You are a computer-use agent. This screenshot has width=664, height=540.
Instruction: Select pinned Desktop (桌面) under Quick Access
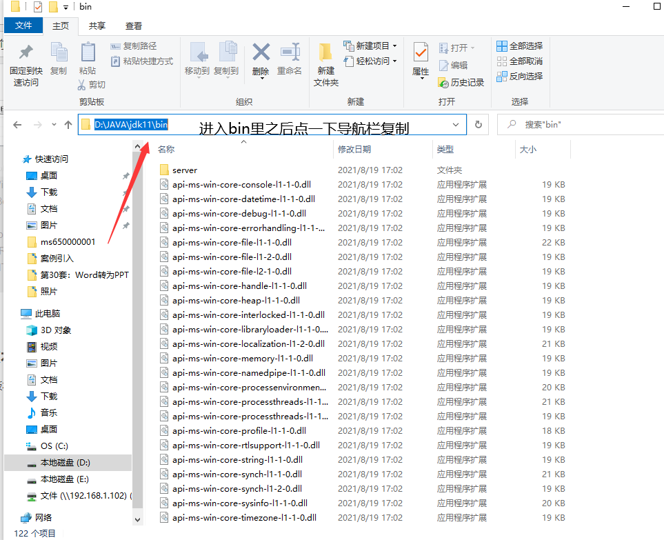[42, 176]
